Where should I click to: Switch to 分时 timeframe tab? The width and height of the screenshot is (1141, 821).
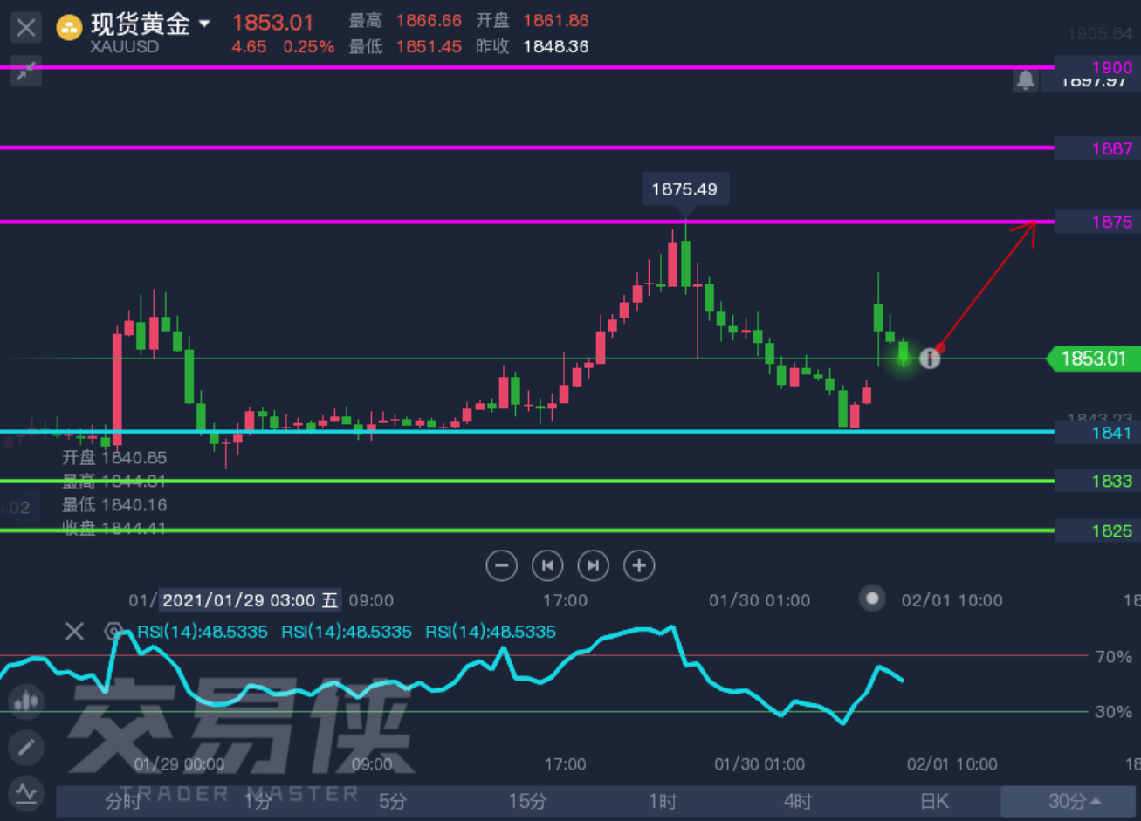pos(123,801)
